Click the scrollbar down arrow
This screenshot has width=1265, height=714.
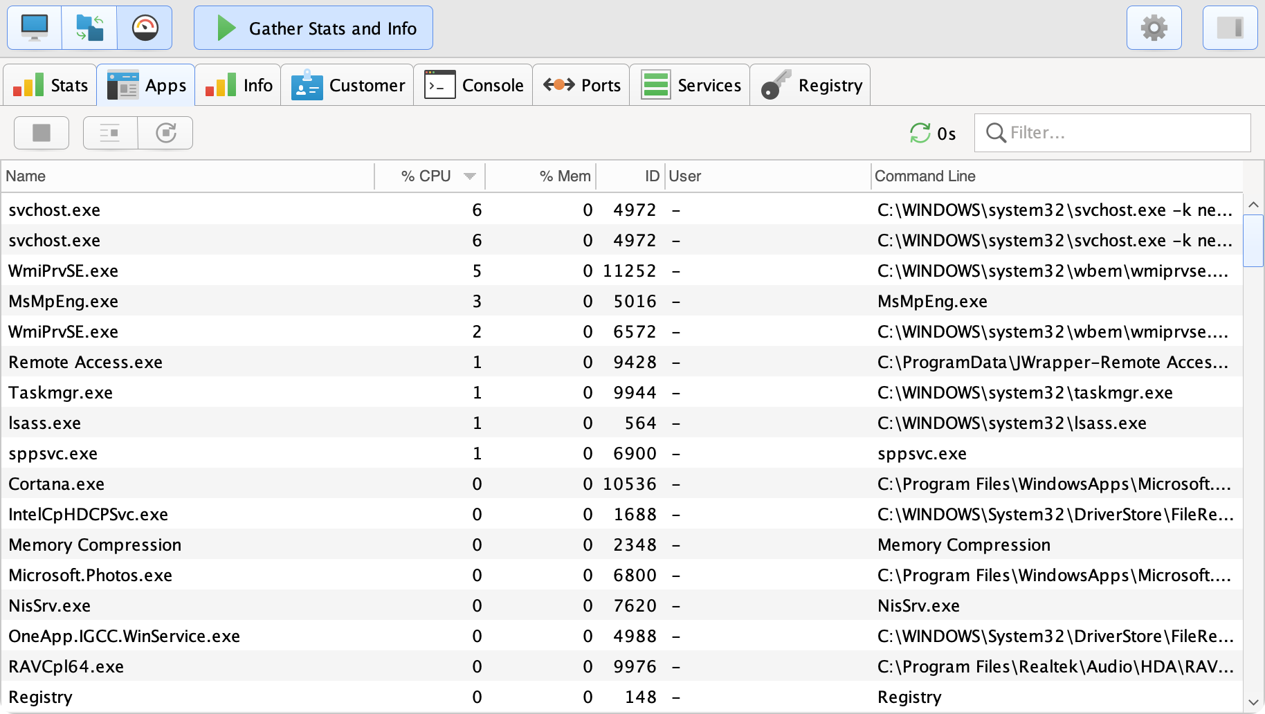(1253, 702)
